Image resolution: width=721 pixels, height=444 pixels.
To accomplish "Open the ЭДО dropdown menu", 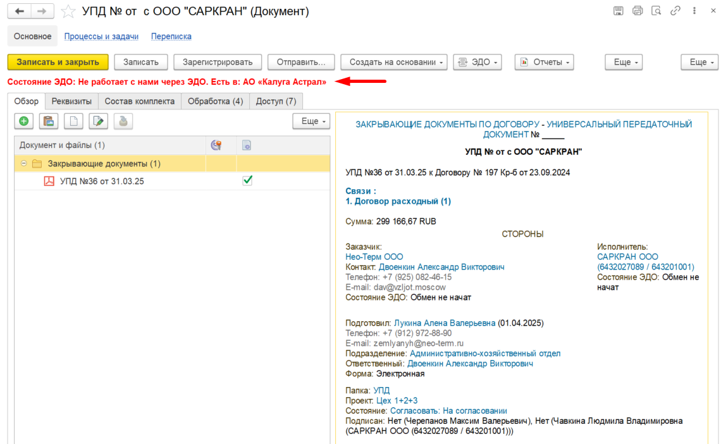I will point(478,62).
